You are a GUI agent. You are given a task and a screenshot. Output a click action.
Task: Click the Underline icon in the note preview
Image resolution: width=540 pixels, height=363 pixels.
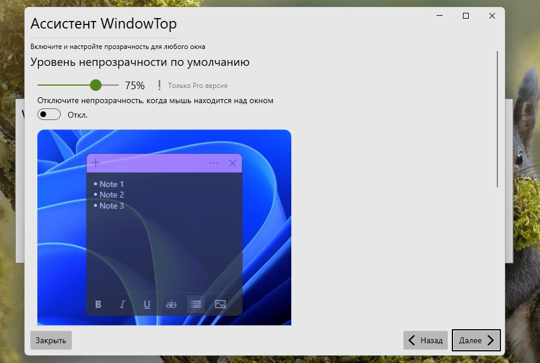pyautogui.click(x=147, y=304)
